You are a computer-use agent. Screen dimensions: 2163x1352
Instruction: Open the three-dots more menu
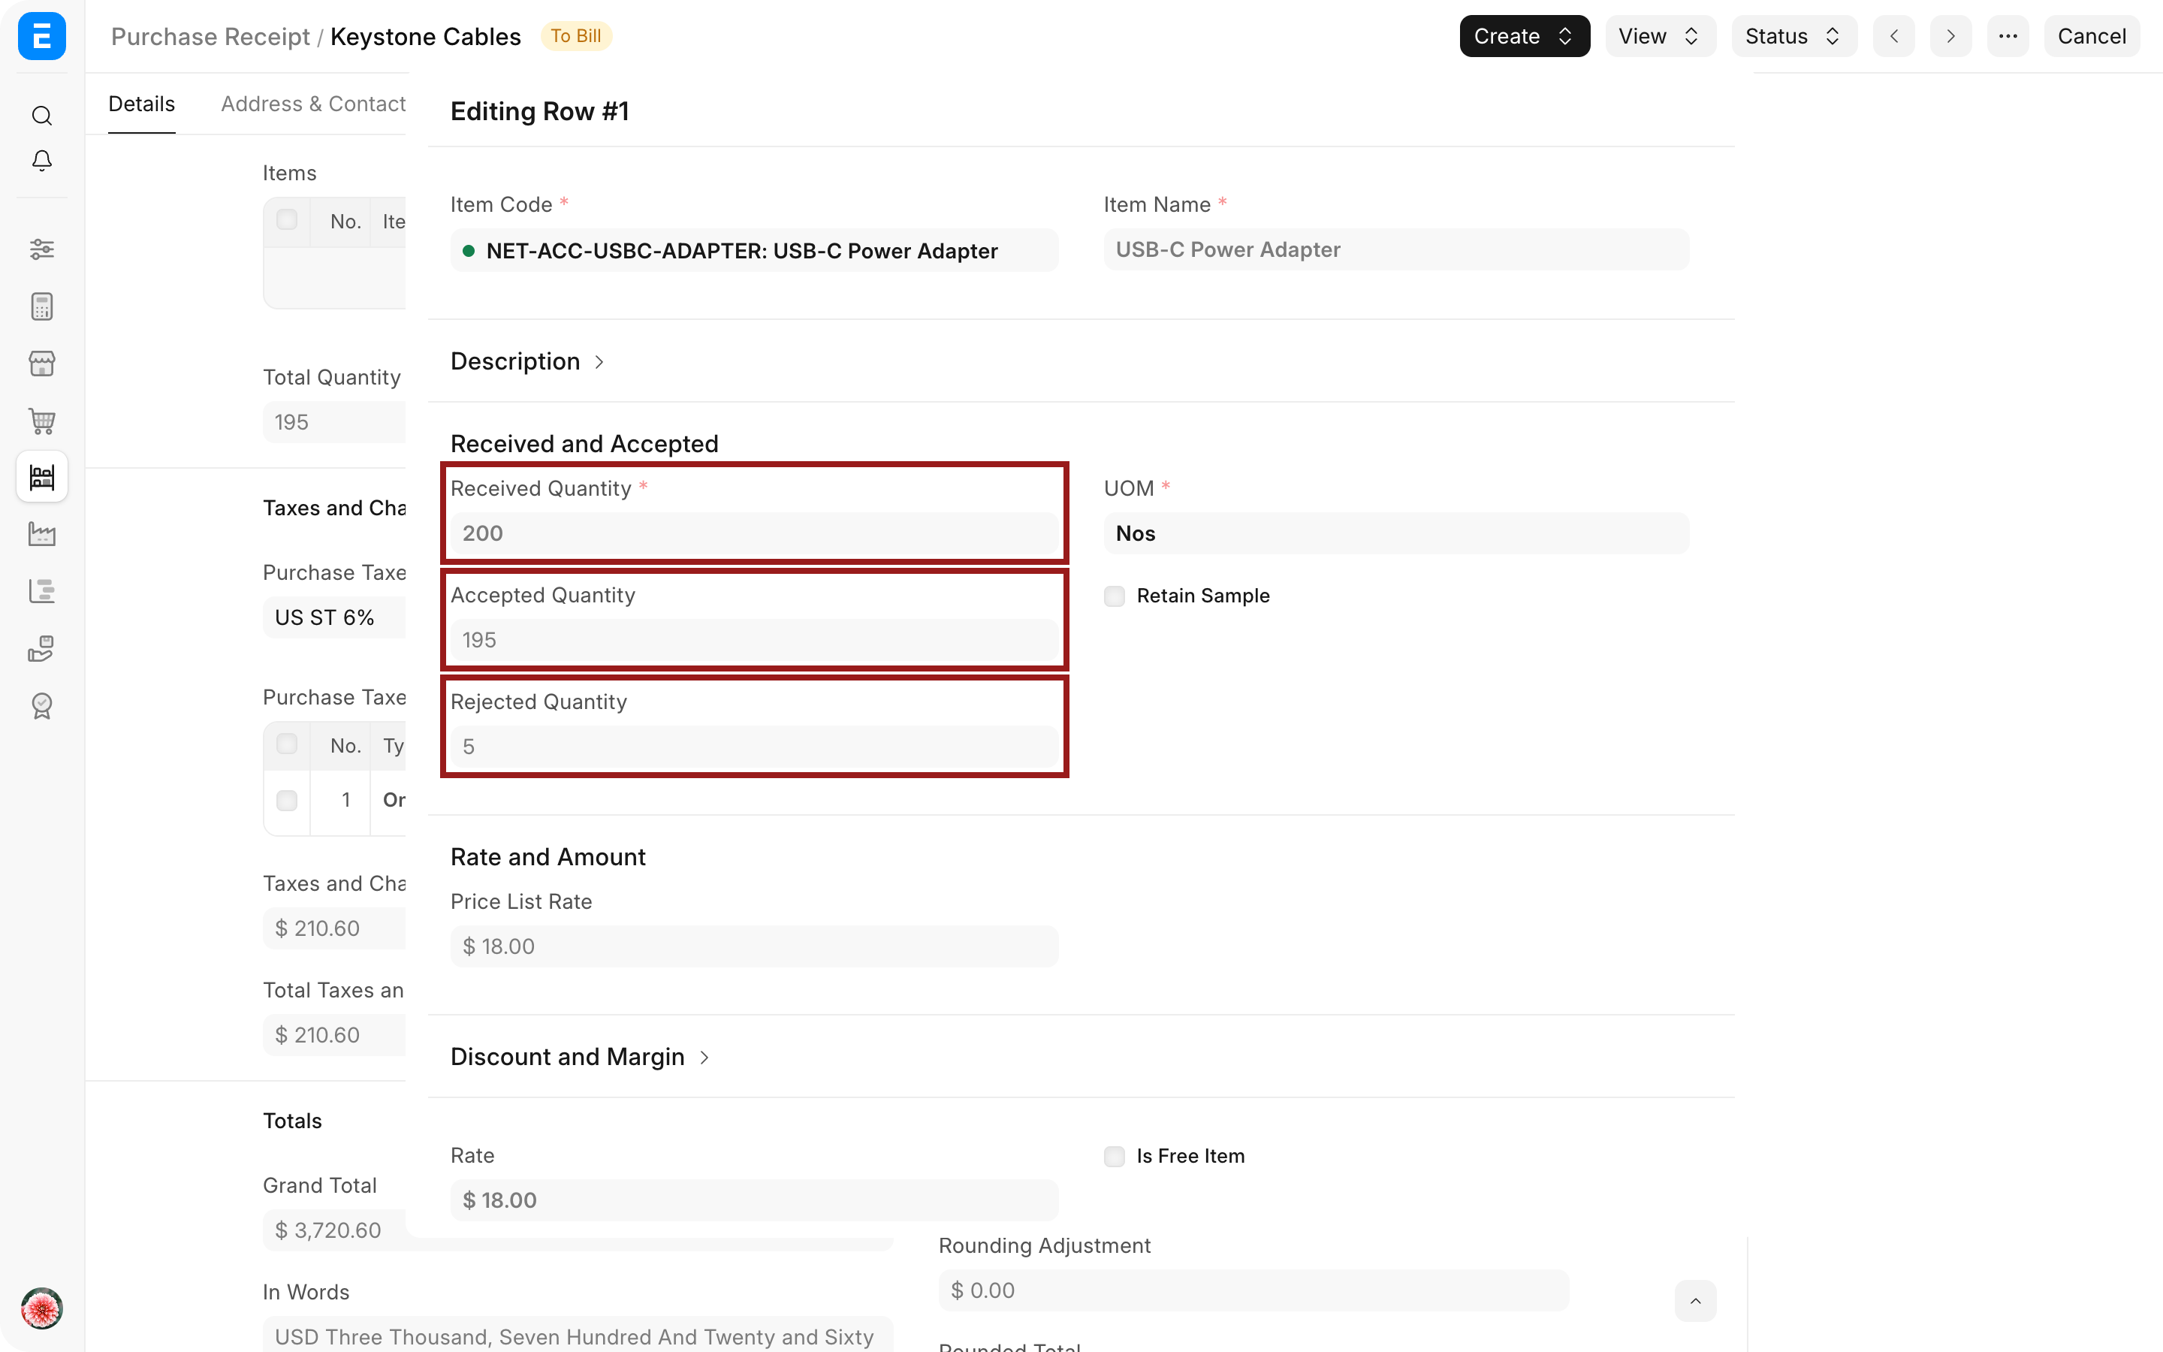pos(2008,37)
